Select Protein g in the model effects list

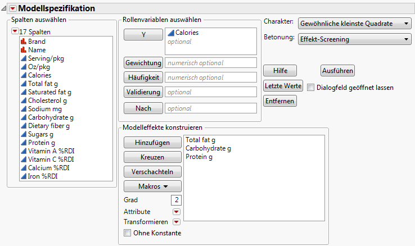point(200,157)
